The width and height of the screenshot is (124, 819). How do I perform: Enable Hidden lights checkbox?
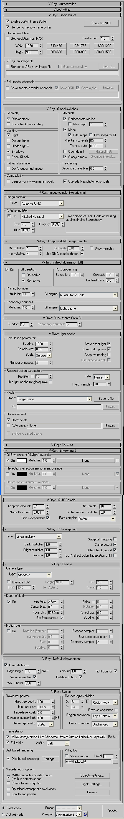click(x=9, y=146)
